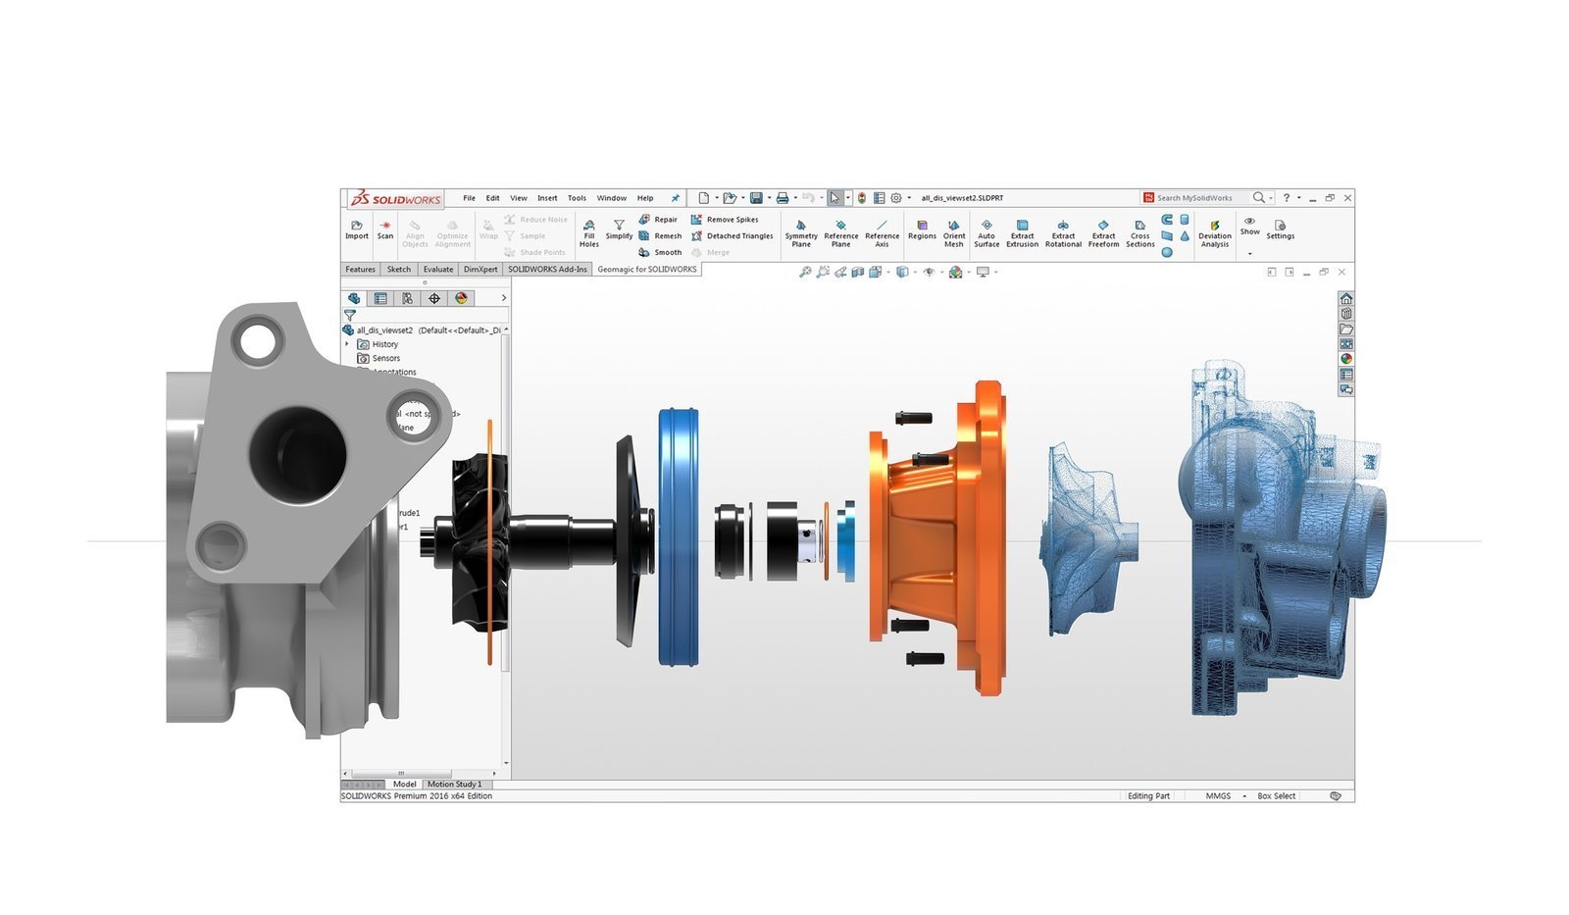Screen dimensions: 1569x915
Task: Click the Print icon in the title toolbar
Action: pyautogui.click(x=783, y=198)
